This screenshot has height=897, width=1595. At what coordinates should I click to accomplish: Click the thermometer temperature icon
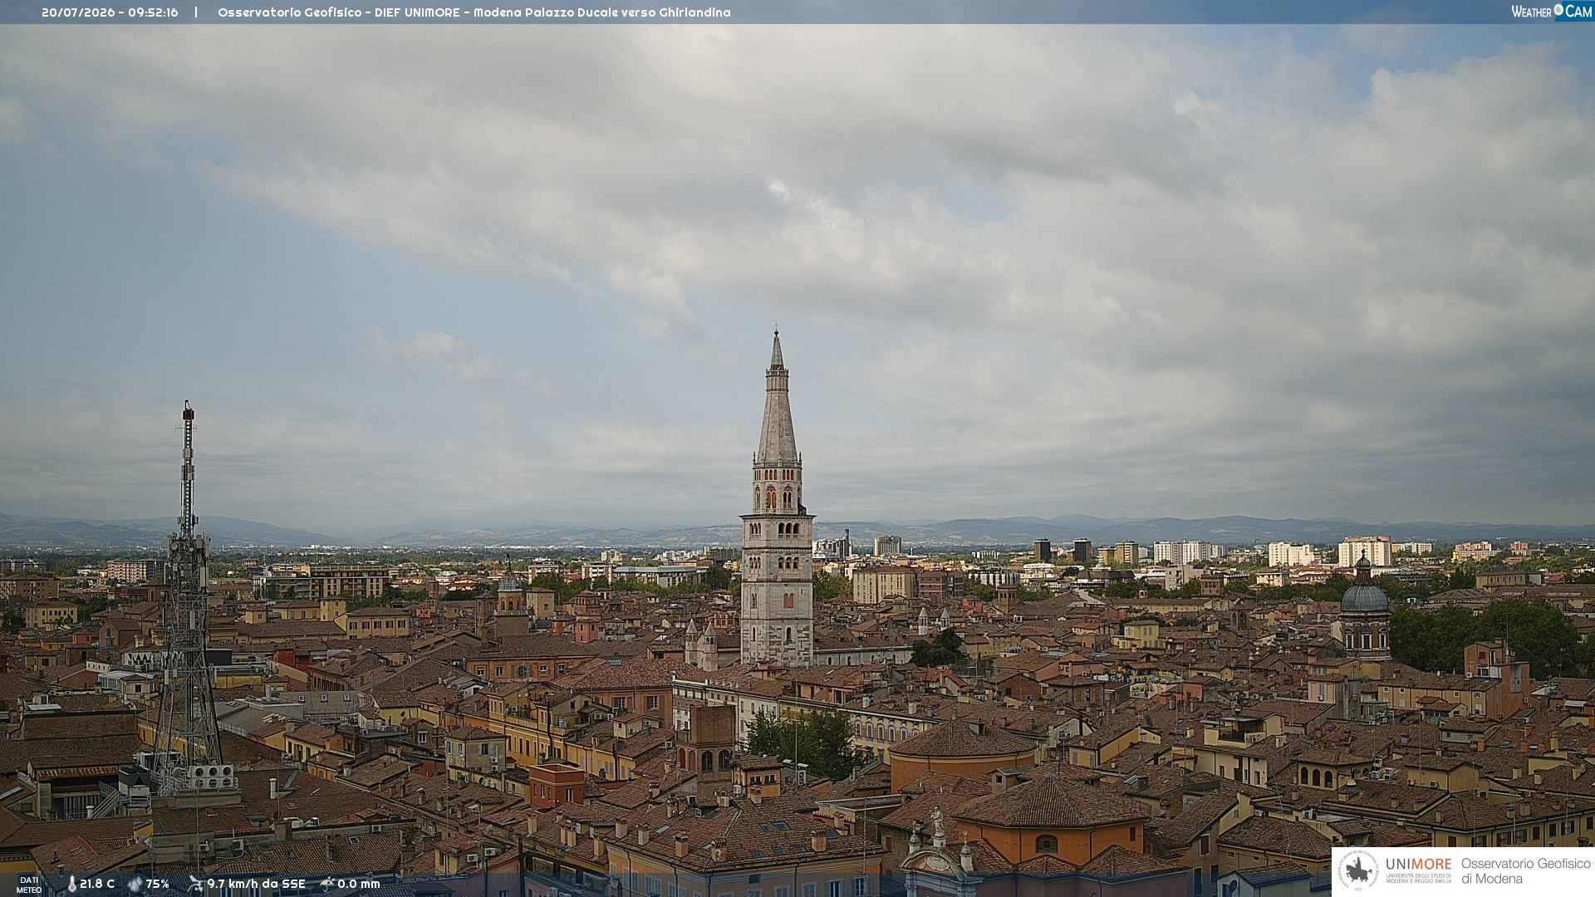(71, 885)
